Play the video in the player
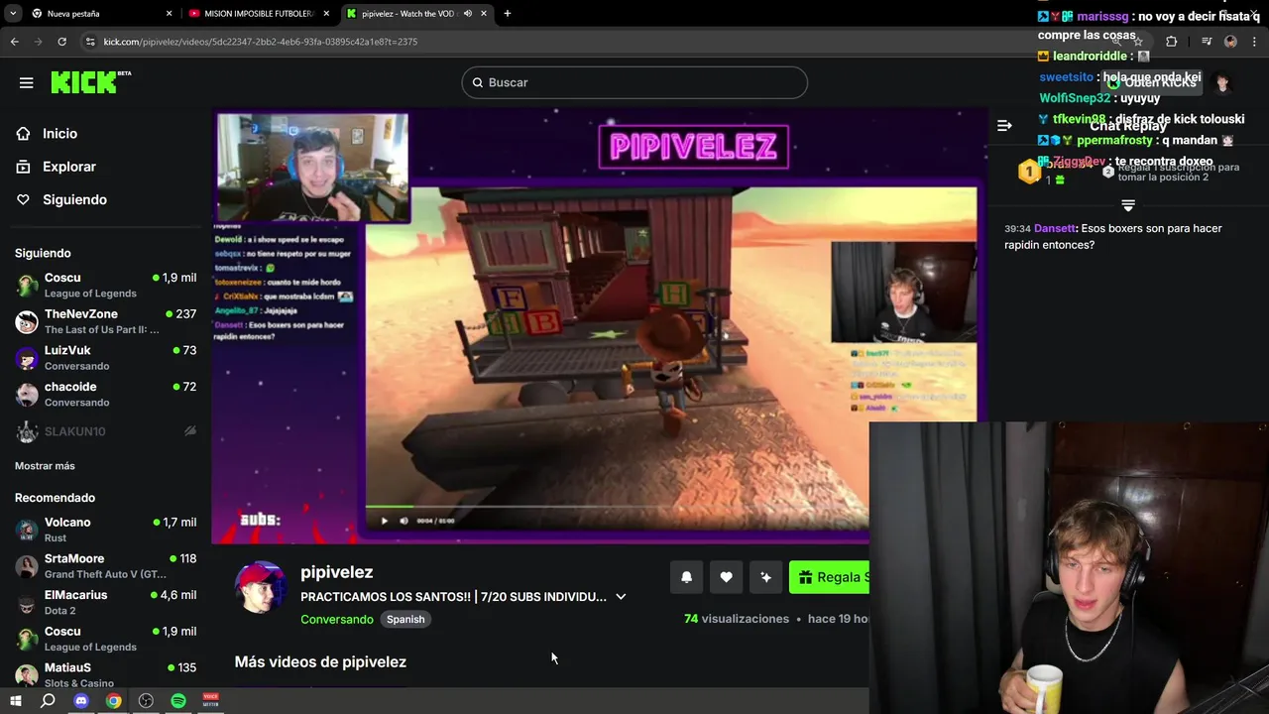This screenshot has width=1269, height=714. (385, 521)
